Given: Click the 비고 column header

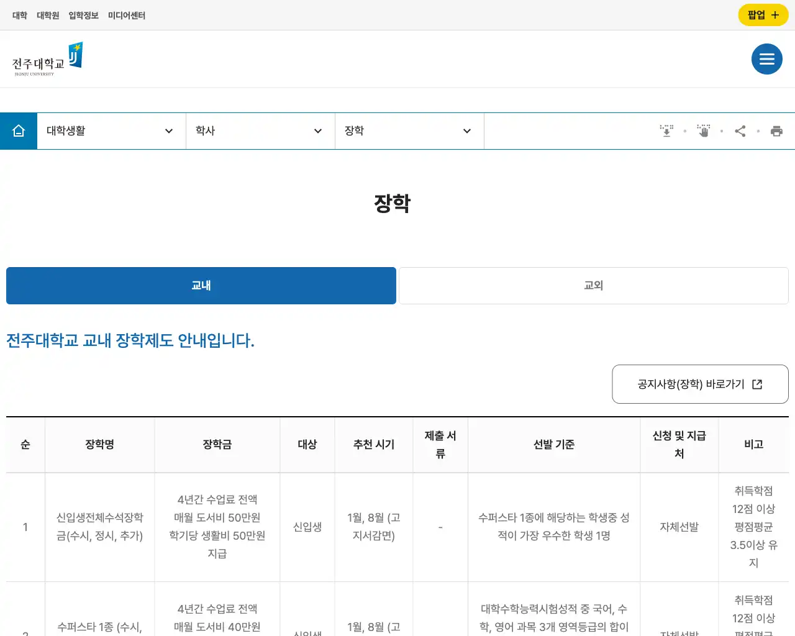Looking at the screenshot, I should 753,445.
